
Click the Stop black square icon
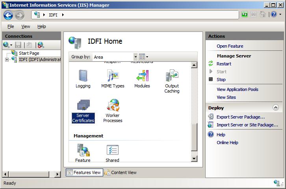(x=211, y=79)
